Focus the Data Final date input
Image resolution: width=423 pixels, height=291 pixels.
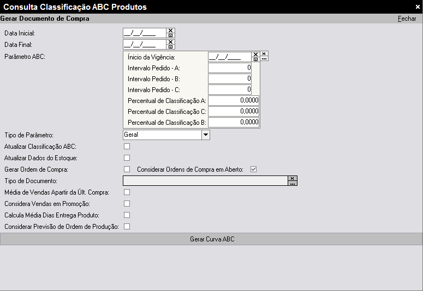(145, 45)
